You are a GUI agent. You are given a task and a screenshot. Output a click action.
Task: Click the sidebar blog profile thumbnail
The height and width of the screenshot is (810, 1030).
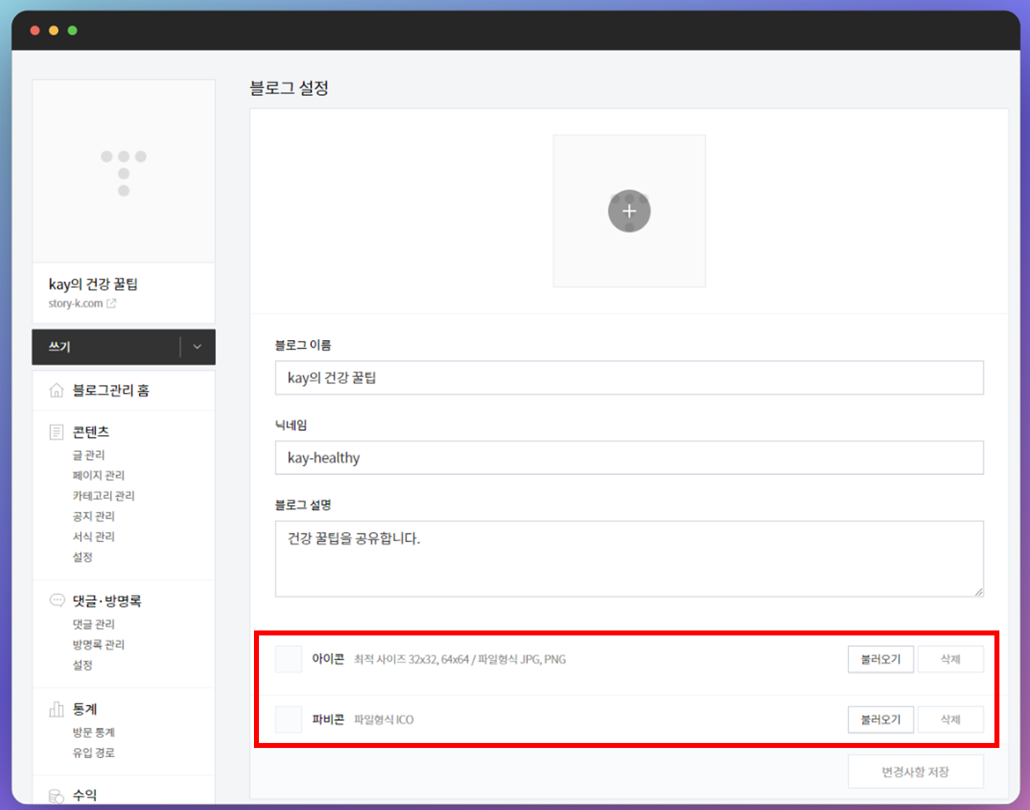[123, 171]
